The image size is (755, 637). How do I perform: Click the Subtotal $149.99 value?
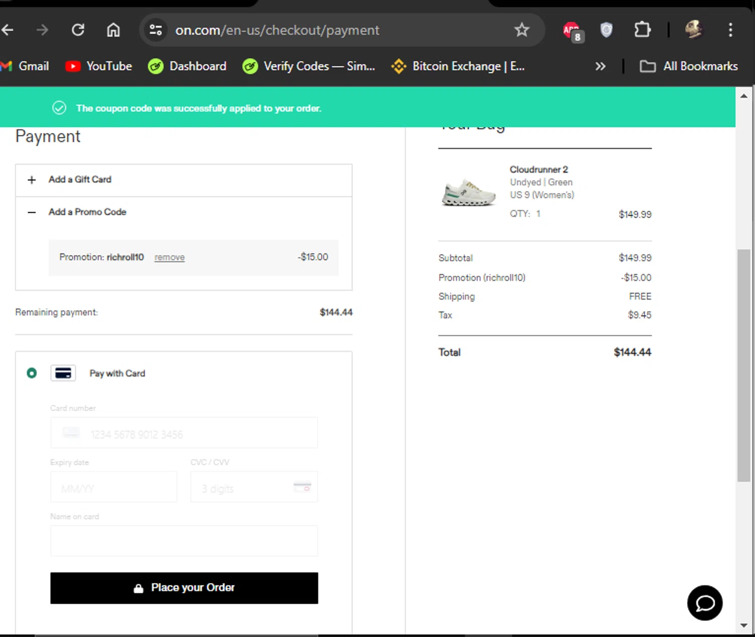click(635, 258)
